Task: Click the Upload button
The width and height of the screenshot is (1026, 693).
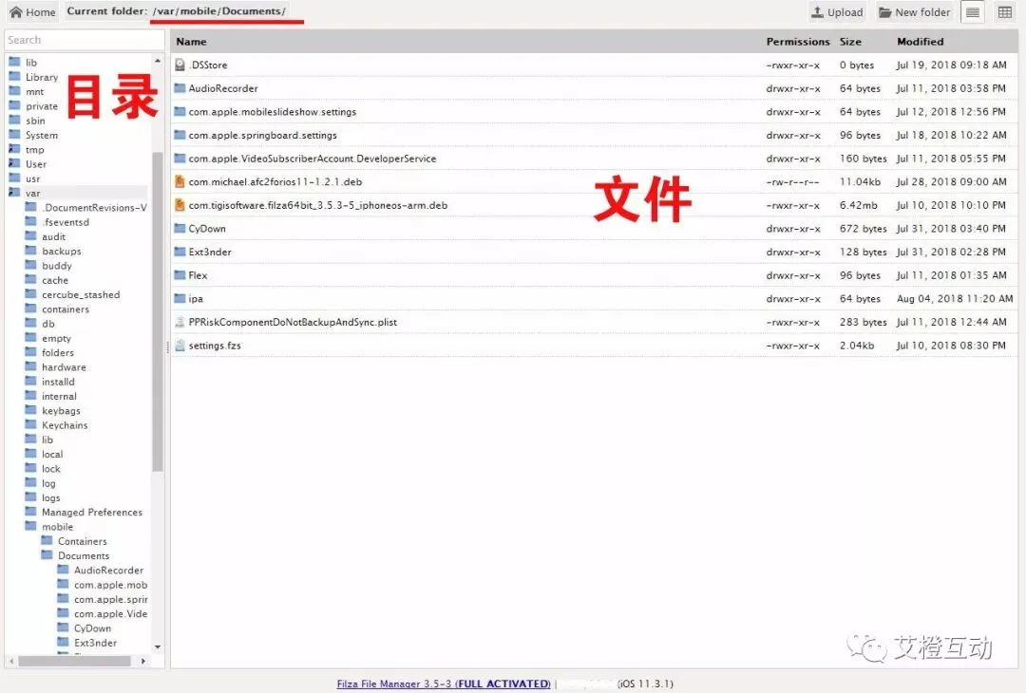Action: [x=837, y=11]
